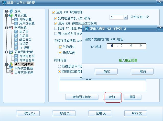Toggle 启用 ARP 静态地址绑定规则 checkbox
This screenshot has height=121, width=163.
[x=56, y=23]
